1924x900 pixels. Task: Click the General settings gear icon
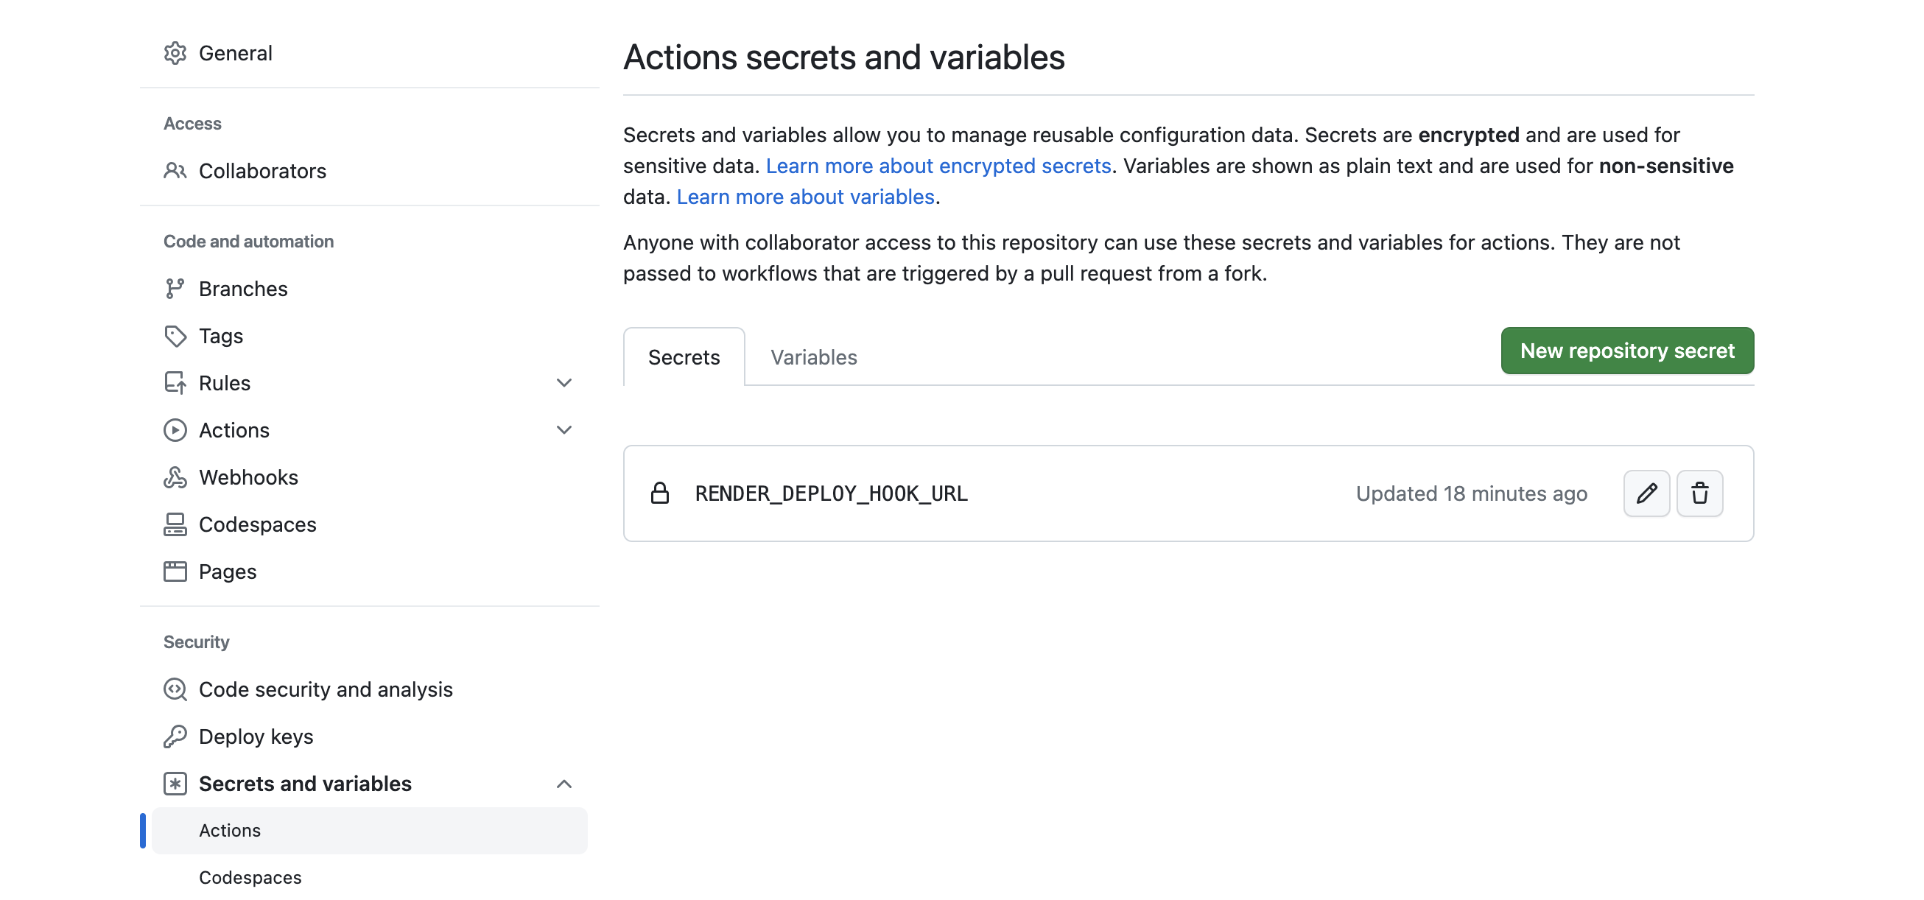tap(175, 53)
